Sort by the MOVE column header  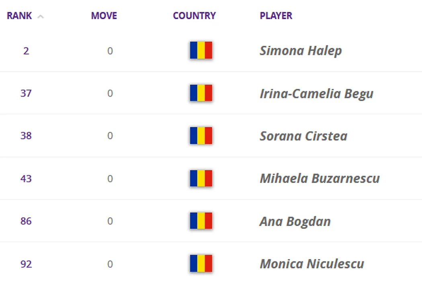click(x=104, y=16)
